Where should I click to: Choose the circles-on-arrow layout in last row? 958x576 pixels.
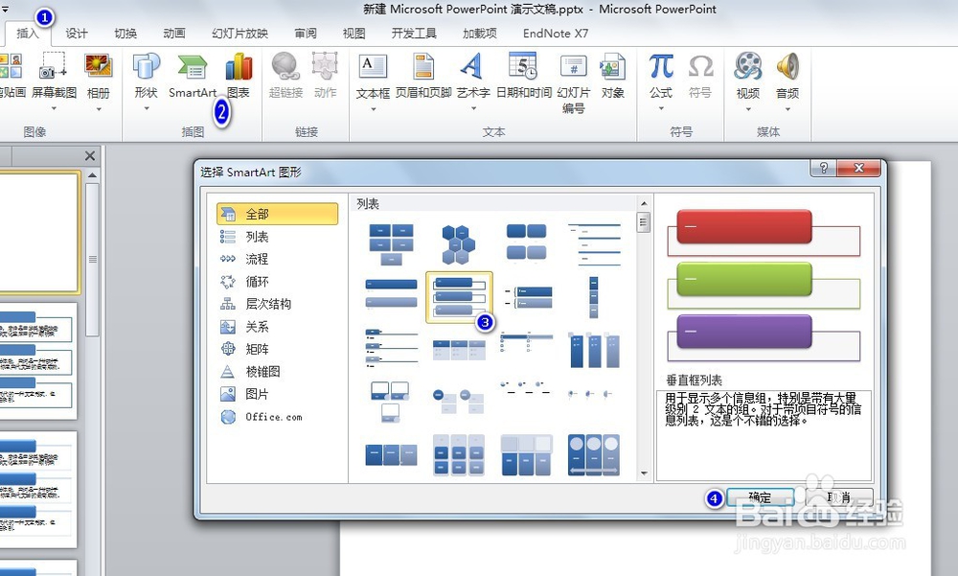(x=594, y=455)
